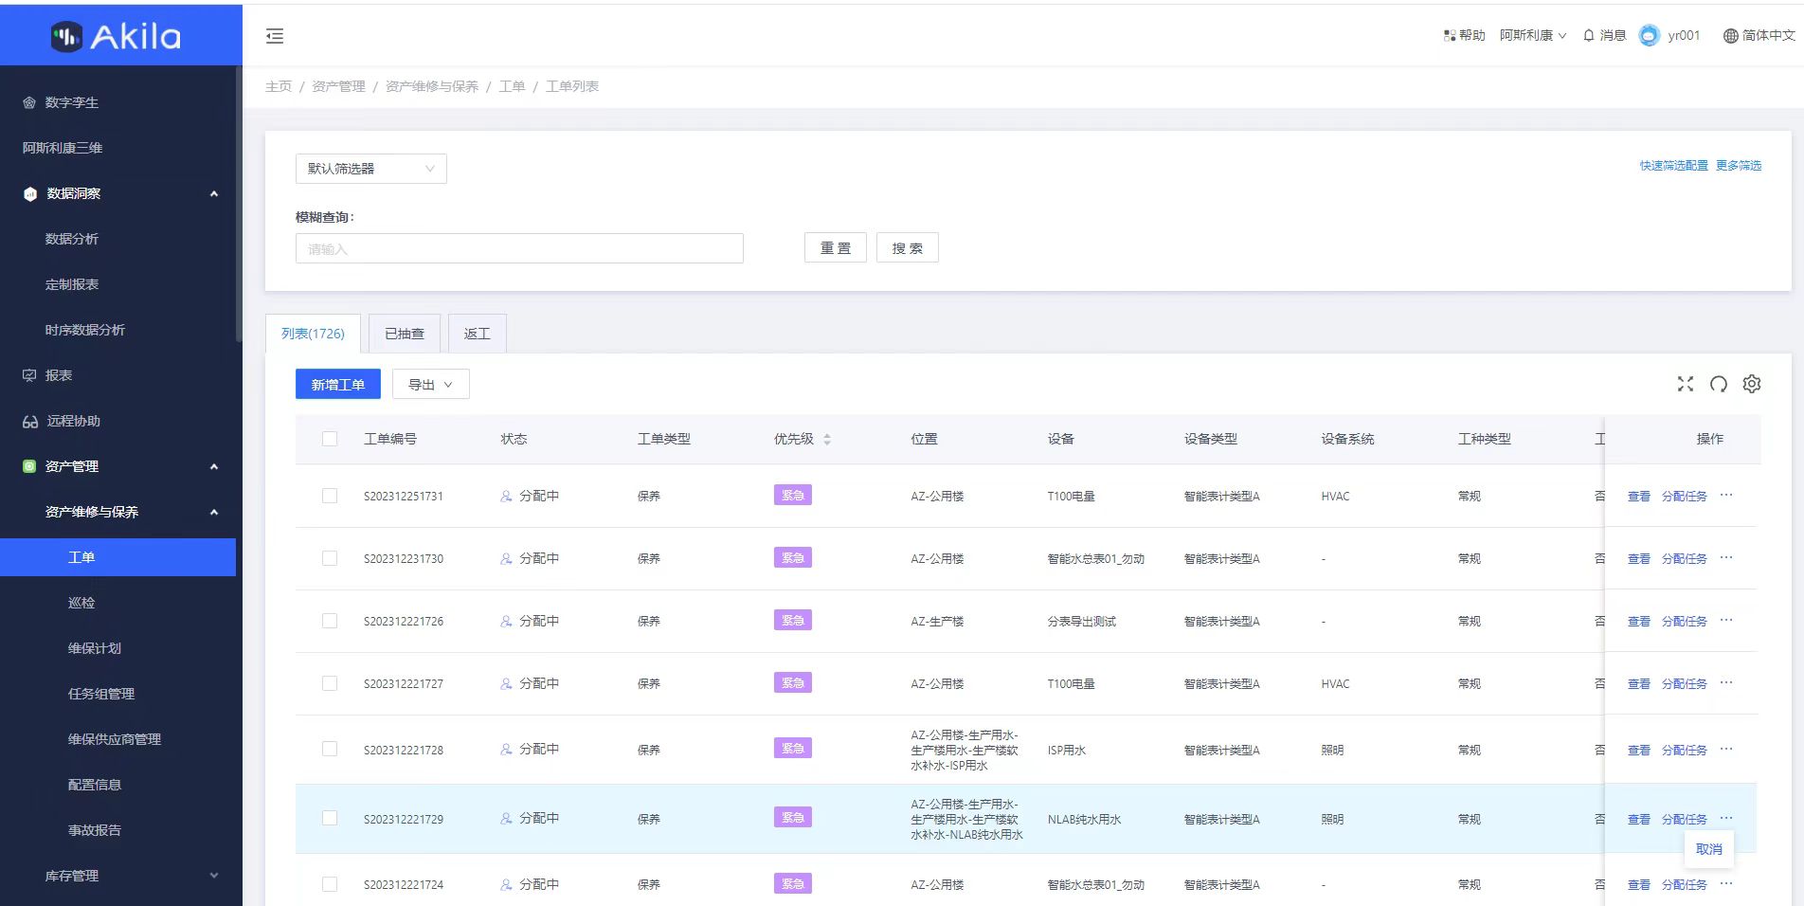Click the 报表 sidebar icon
The height and width of the screenshot is (906, 1804).
29,375
